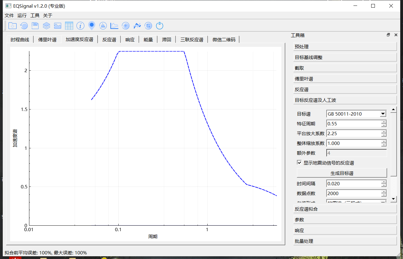This screenshot has width=403, height=259.
Task: Open a file using the folder toolbar icon
Action: click(x=13, y=26)
